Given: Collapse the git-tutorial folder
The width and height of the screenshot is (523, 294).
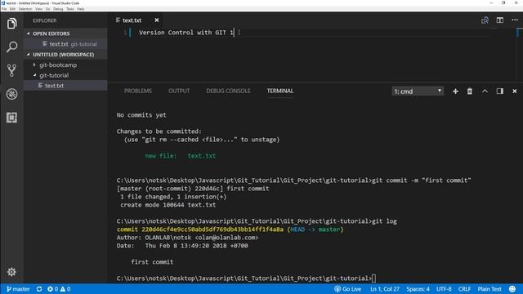Looking at the screenshot, I should click(54, 75).
